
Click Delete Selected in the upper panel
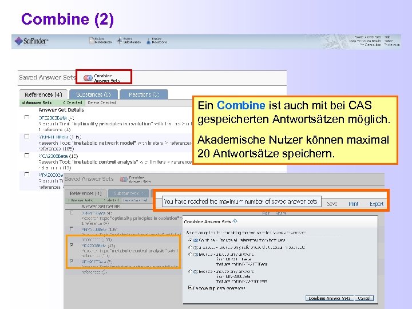102,103
